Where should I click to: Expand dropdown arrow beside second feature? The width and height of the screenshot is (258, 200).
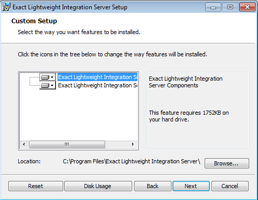click(52, 85)
